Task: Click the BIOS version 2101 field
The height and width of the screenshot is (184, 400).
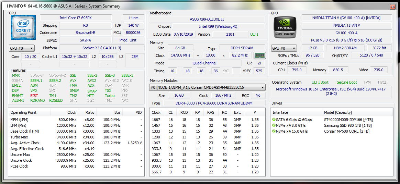Action: 230,34
